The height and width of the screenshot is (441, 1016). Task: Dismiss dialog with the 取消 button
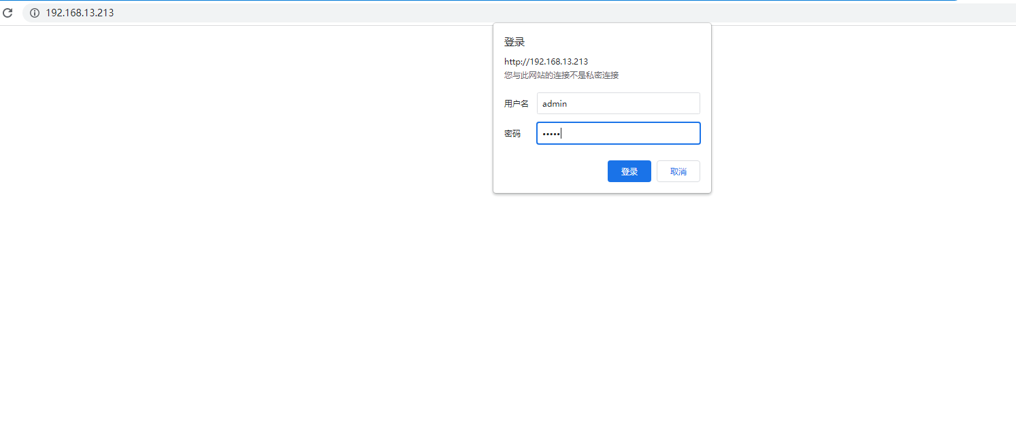[678, 171]
